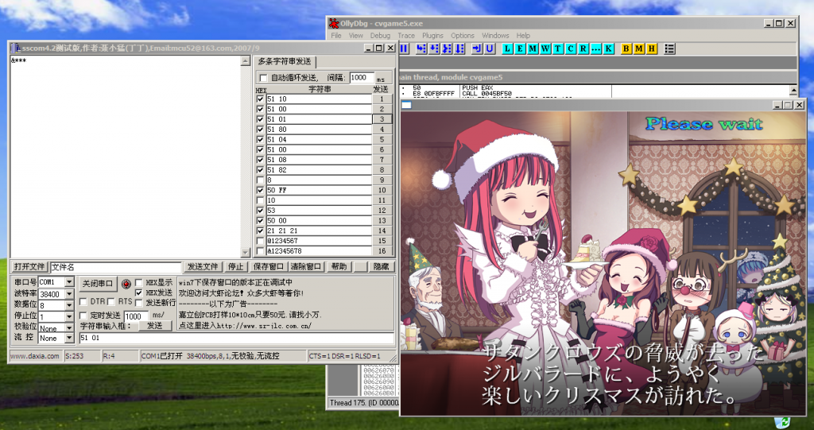Click the red serial port status indicator

point(126,284)
